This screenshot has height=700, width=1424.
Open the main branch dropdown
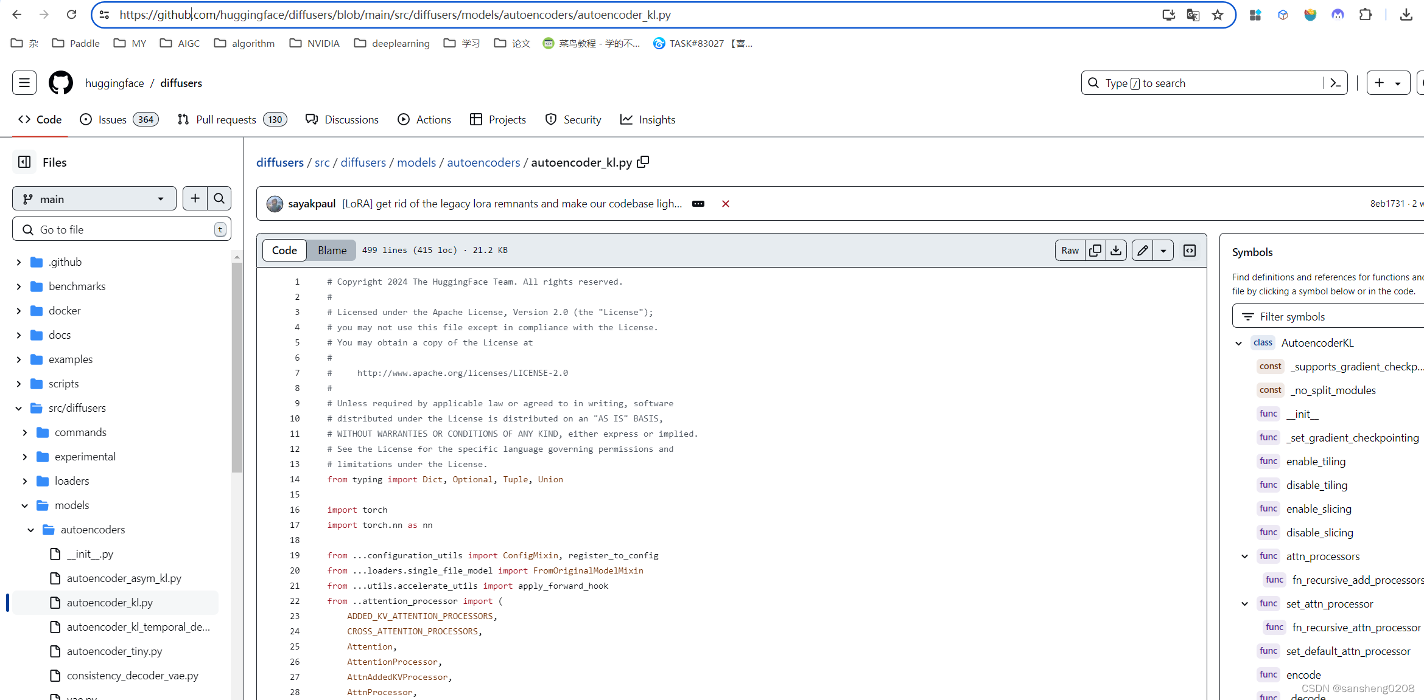point(94,199)
